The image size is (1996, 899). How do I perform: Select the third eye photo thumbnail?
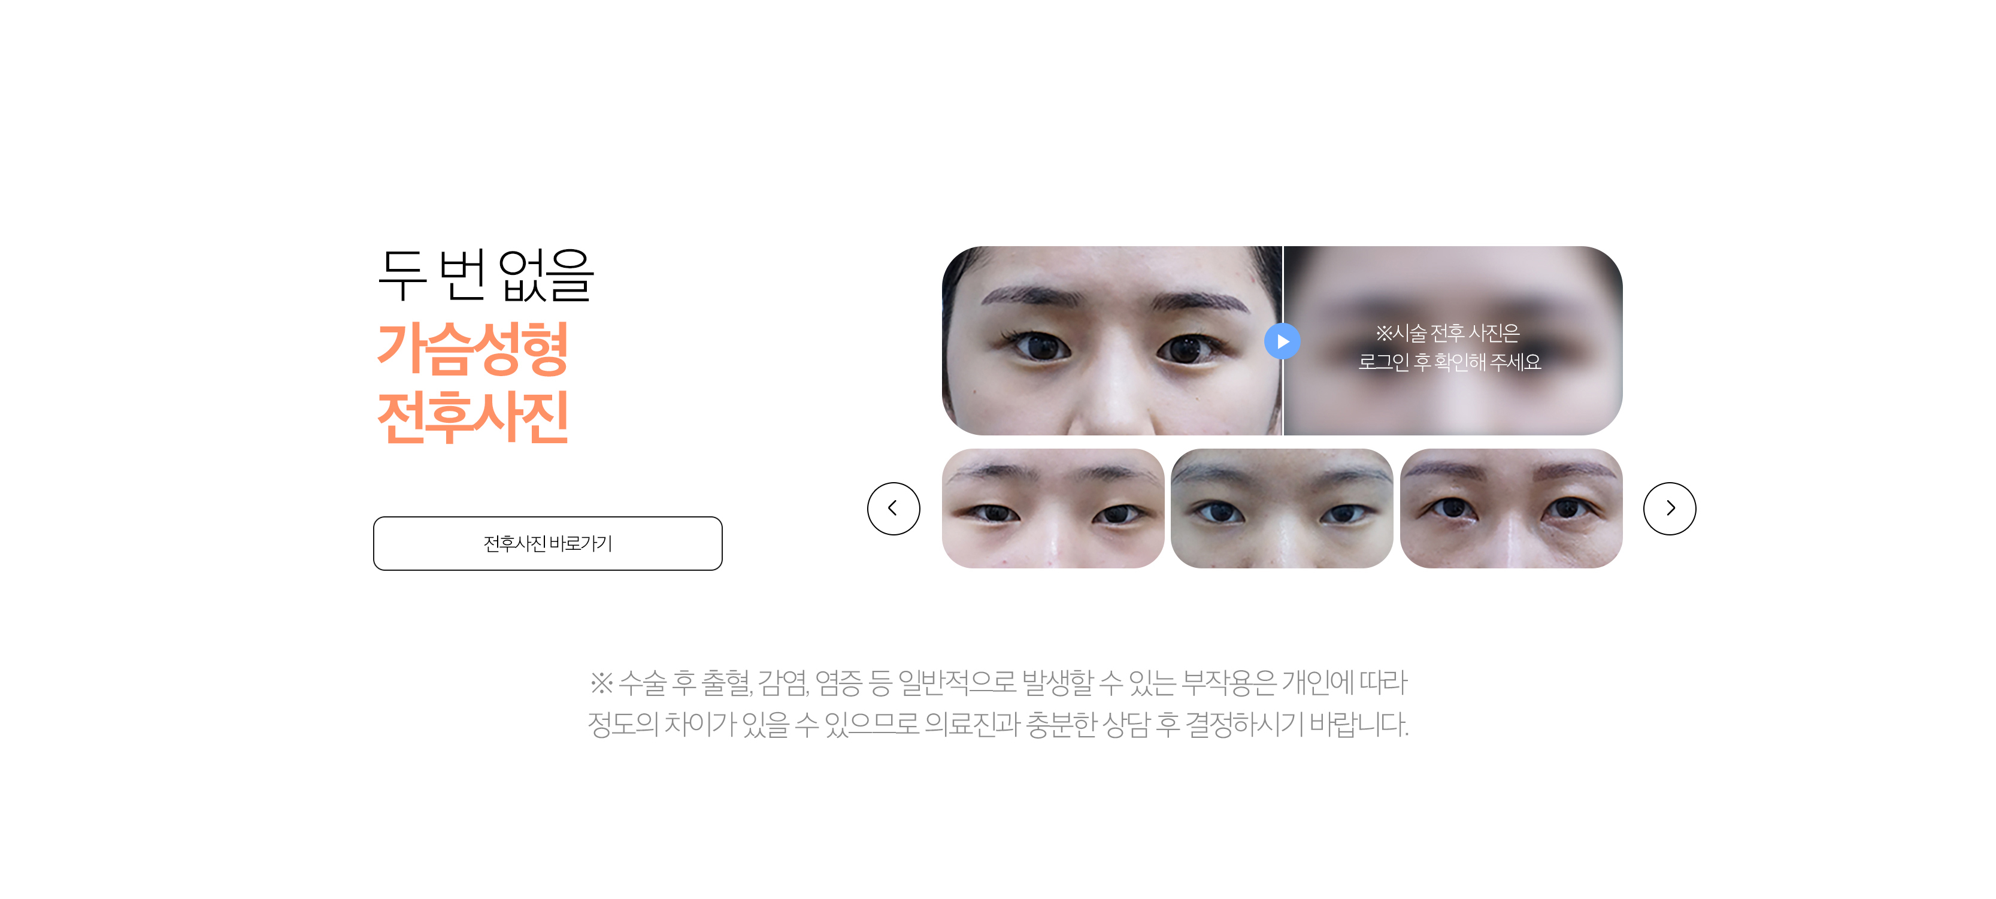[1512, 508]
